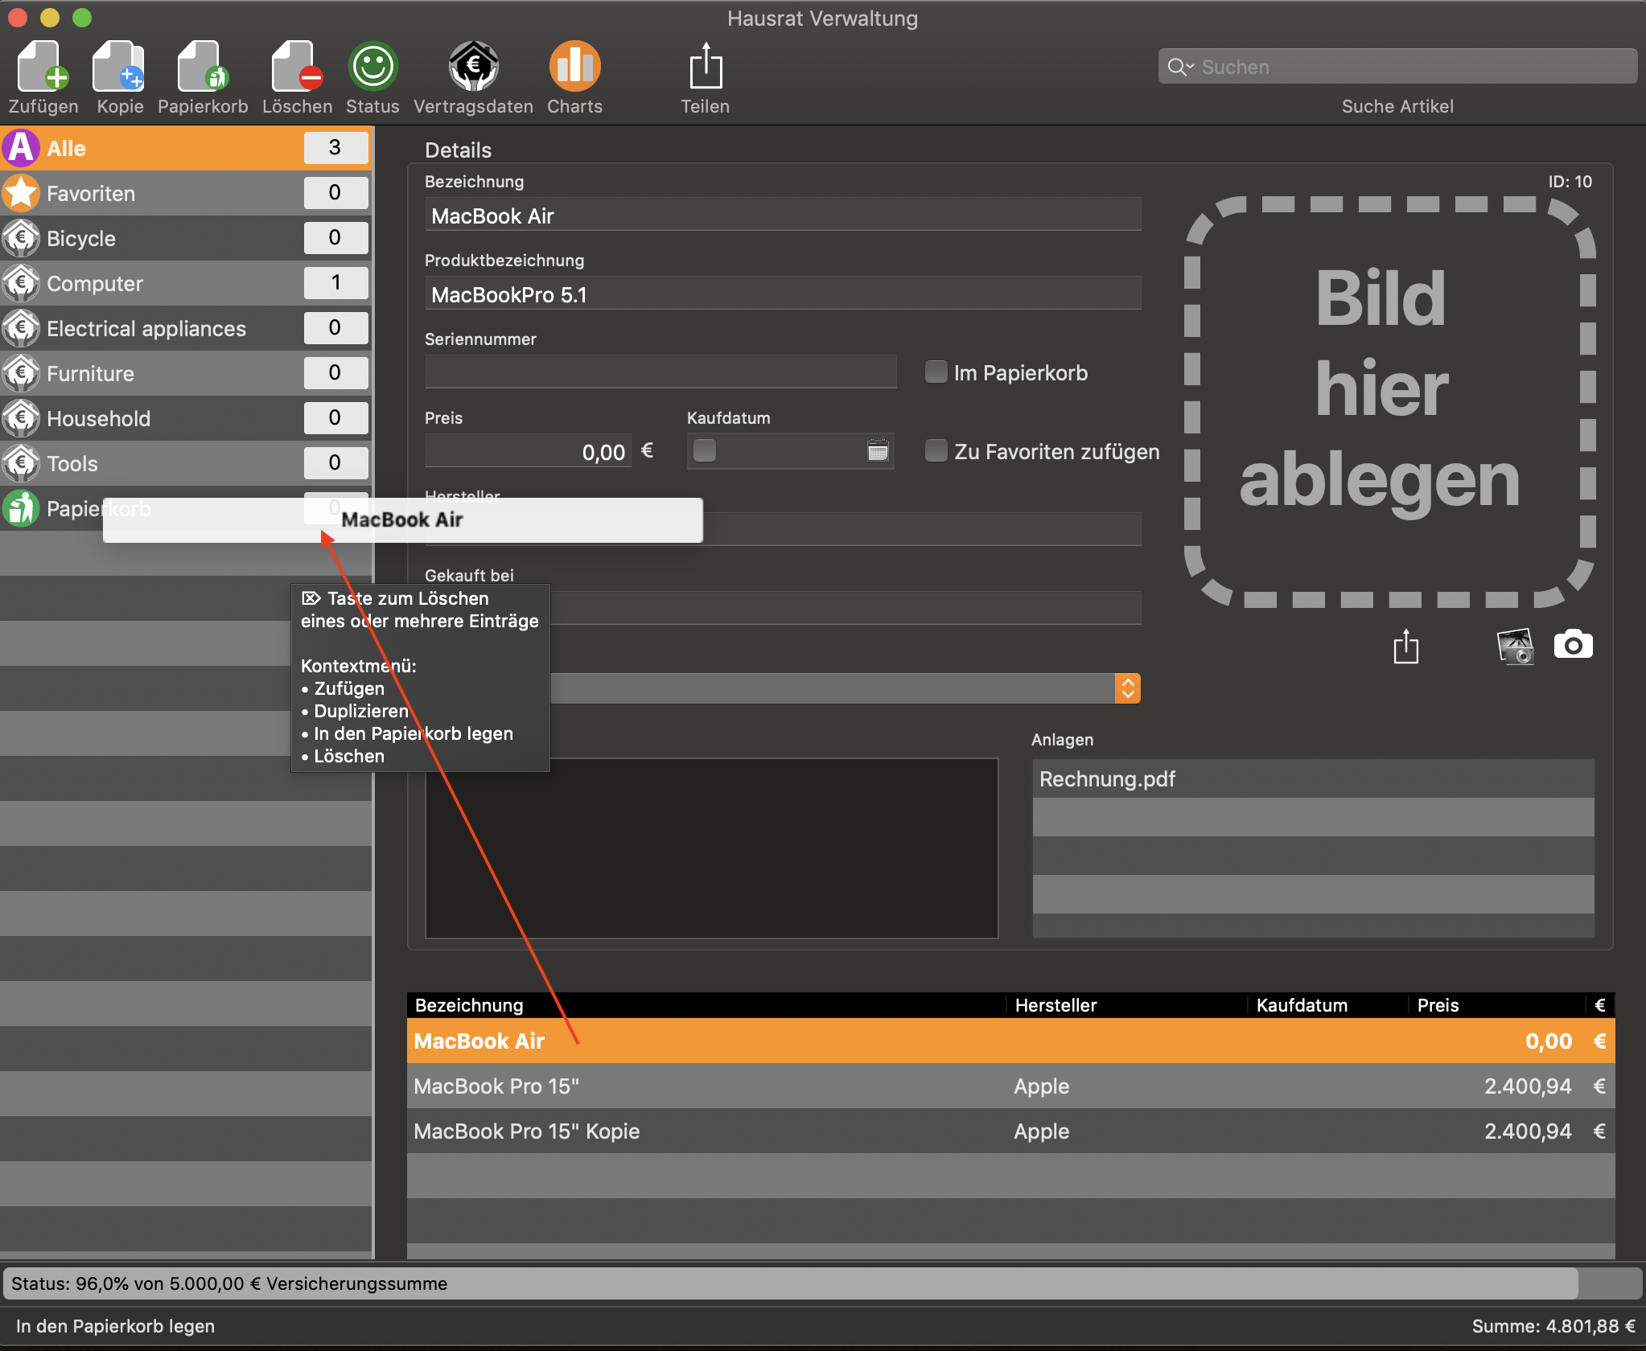
Task: Open the Charts icon
Action: 574,66
